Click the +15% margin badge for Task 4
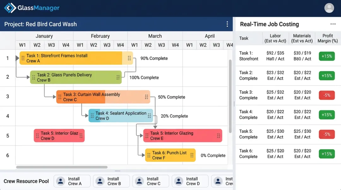The width and height of the screenshot is (341, 190). [x=327, y=115]
